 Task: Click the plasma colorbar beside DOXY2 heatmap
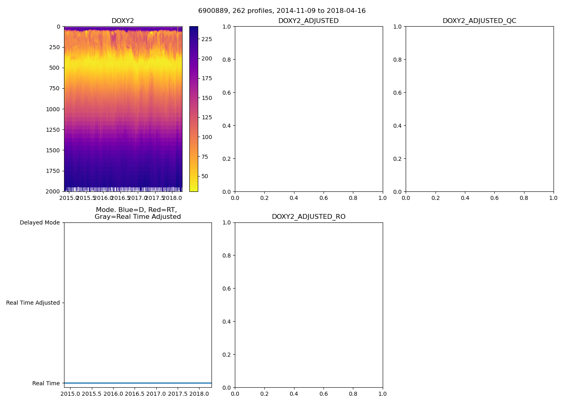(193, 109)
